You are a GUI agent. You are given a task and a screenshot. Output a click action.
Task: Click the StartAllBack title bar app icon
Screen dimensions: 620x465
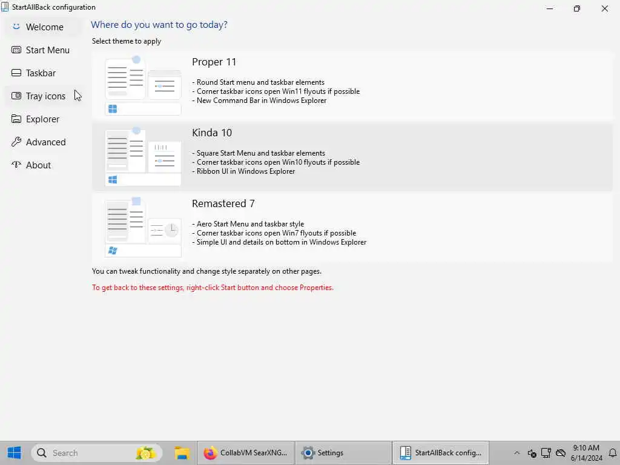click(x=5, y=7)
